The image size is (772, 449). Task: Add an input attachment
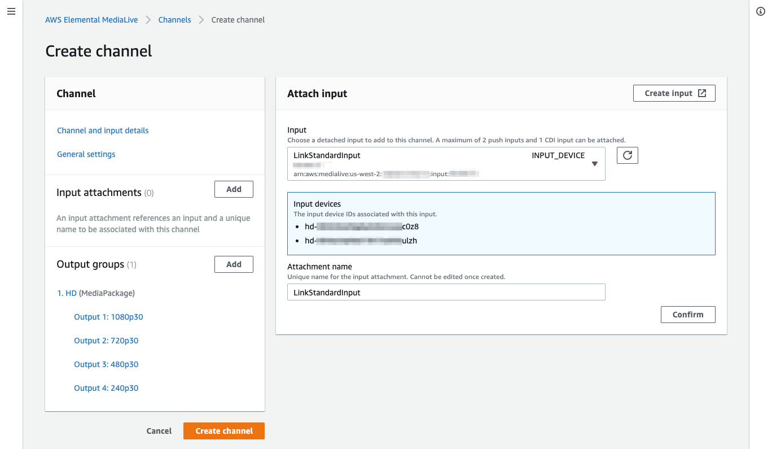pos(234,189)
